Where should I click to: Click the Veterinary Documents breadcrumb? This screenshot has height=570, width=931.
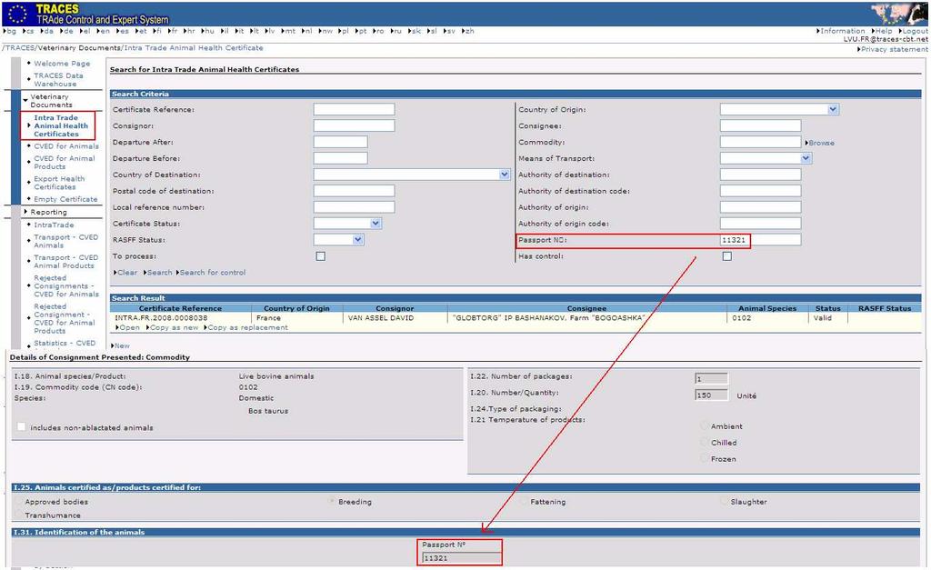[x=80, y=48]
